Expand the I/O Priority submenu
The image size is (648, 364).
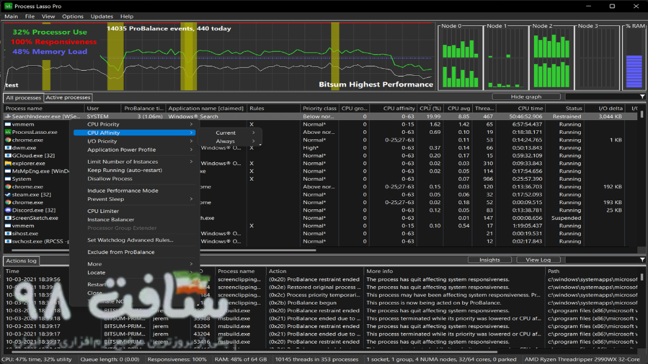[x=191, y=141]
